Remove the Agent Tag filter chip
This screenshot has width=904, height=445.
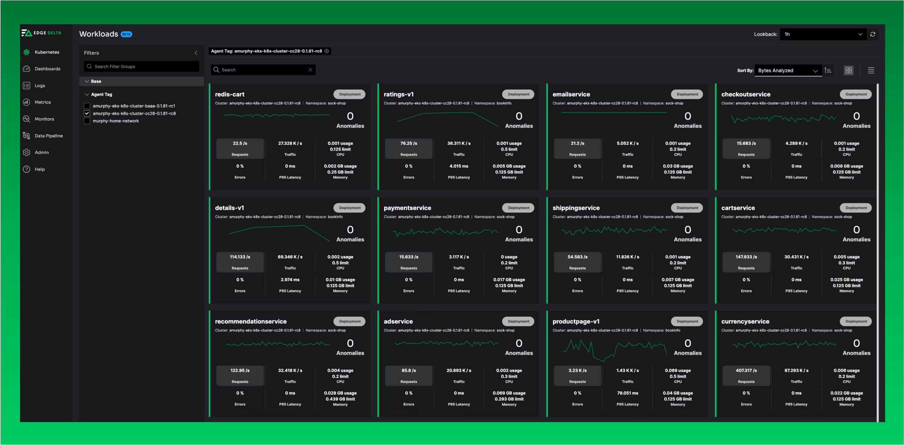[327, 51]
